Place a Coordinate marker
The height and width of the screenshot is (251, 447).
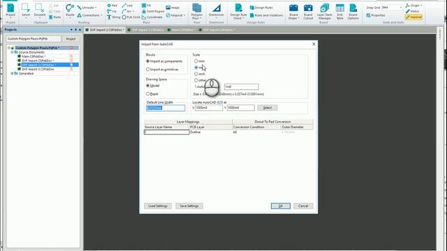(x=152, y=17)
